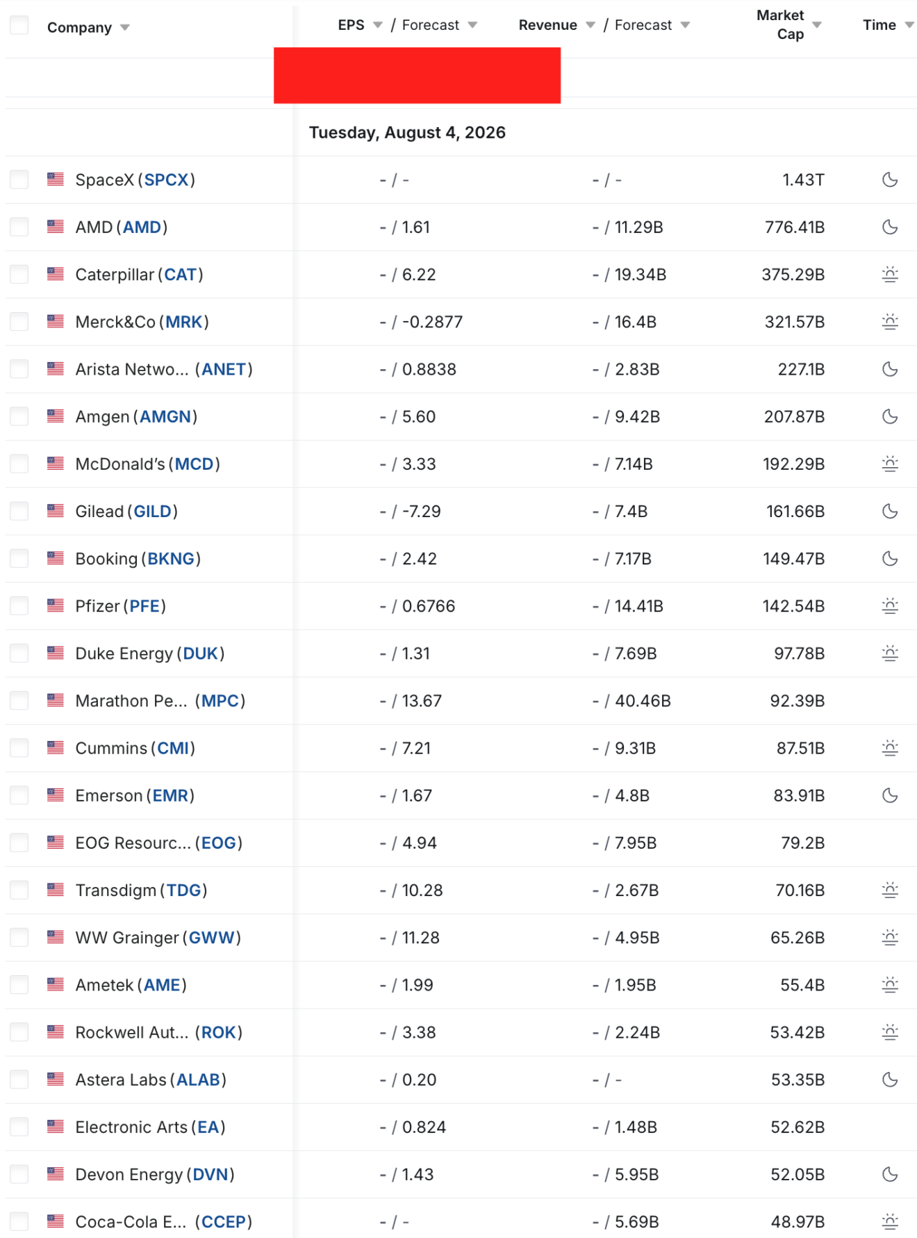The width and height of the screenshot is (917, 1238).
Task: Click the moon icon in Amgen row
Action: (x=890, y=416)
